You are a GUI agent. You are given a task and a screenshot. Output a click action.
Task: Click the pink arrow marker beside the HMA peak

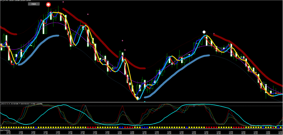63,2
